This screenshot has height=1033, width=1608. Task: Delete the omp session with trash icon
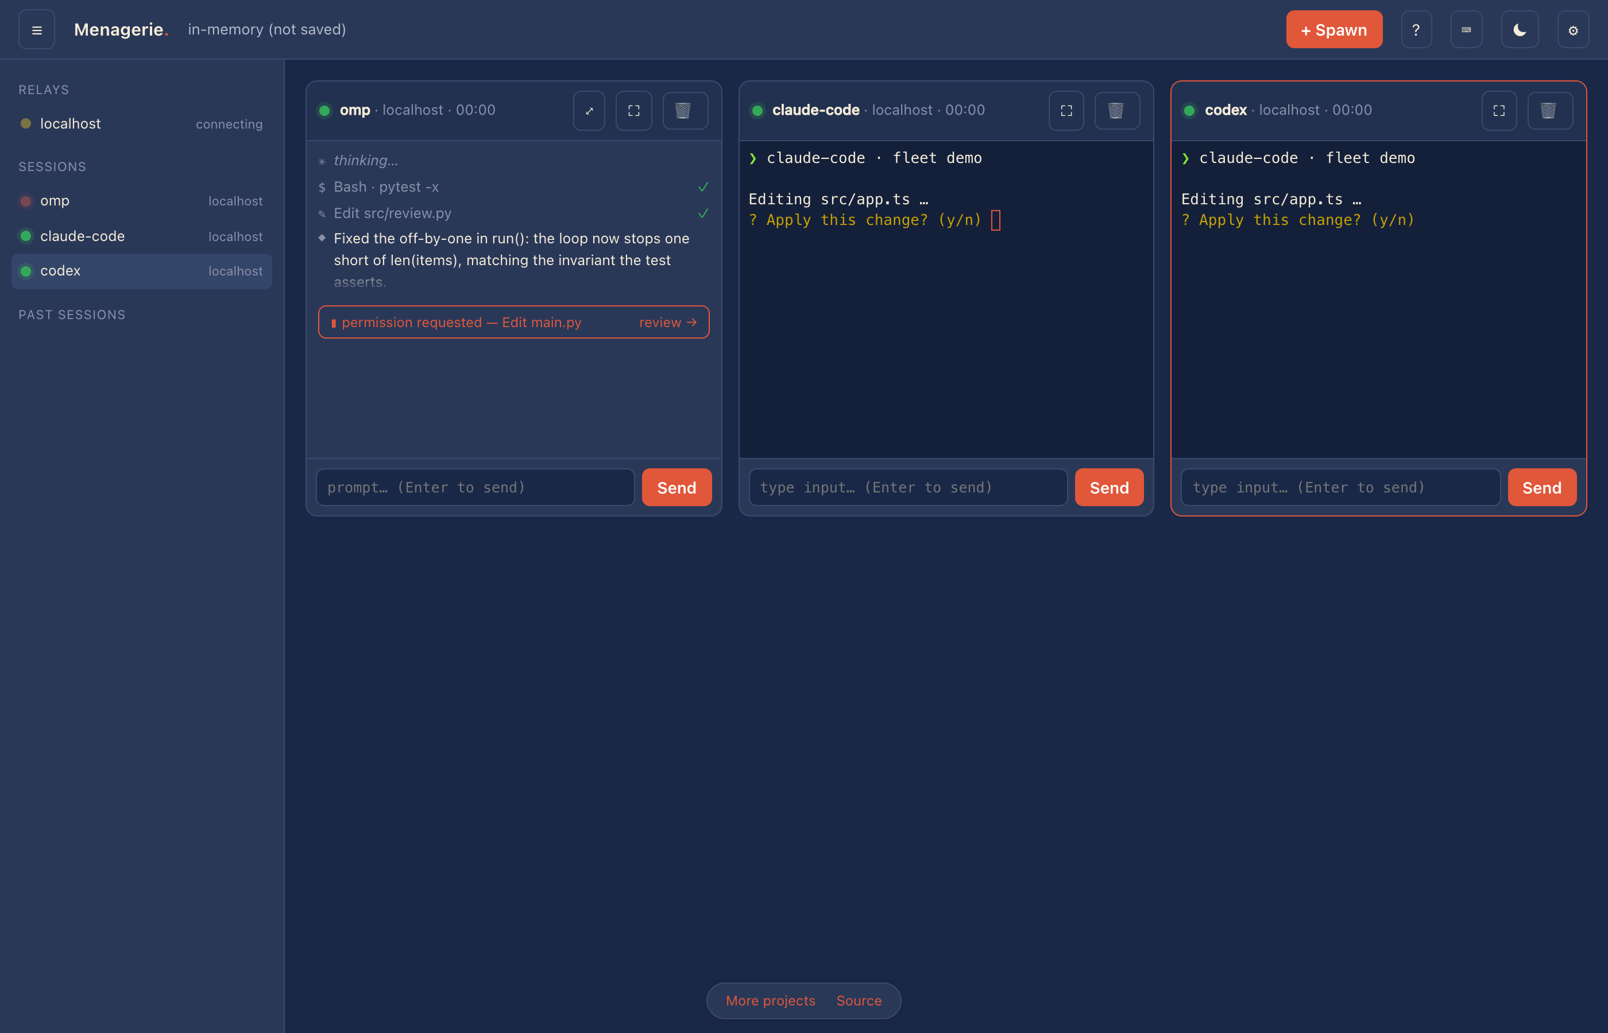click(x=685, y=111)
